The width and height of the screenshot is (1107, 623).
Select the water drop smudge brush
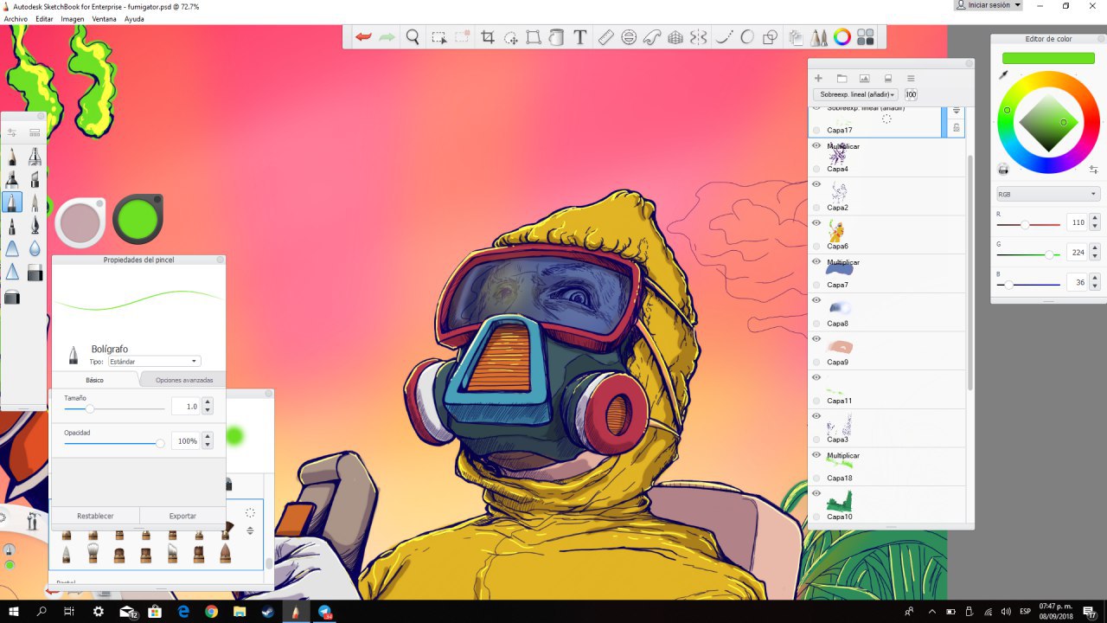click(x=35, y=249)
